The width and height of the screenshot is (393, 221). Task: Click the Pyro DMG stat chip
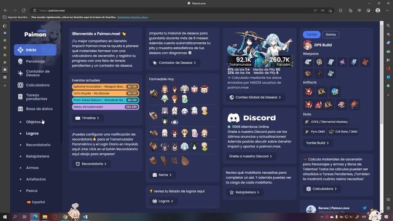[315, 131]
